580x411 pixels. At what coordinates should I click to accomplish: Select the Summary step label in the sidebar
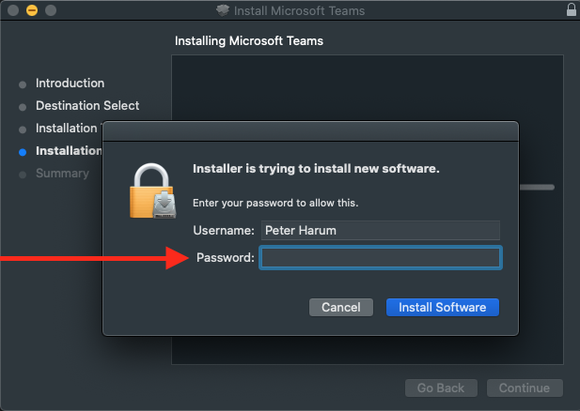point(62,174)
